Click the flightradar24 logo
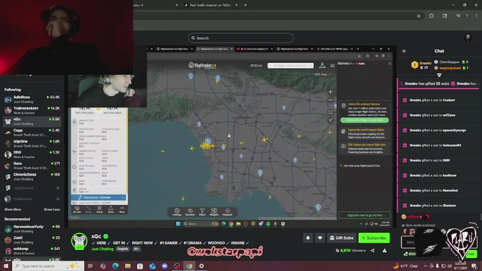 (x=203, y=65)
